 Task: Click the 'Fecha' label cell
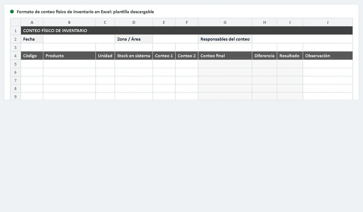[32, 39]
